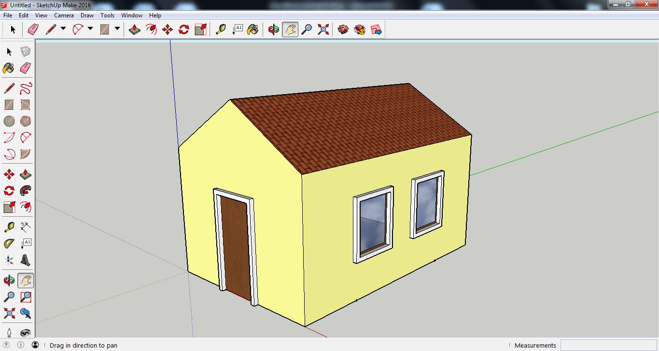659x351 pixels.
Task: Click the credits icon in status bar
Action: pos(21,345)
